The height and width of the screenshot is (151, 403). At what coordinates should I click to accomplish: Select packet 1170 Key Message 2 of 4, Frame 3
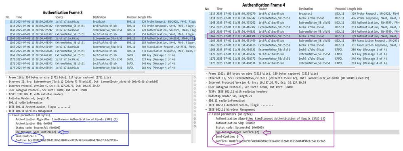(100, 59)
